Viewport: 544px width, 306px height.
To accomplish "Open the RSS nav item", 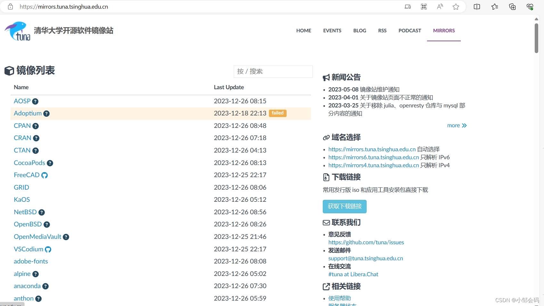I will pyautogui.click(x=382, y=31).
